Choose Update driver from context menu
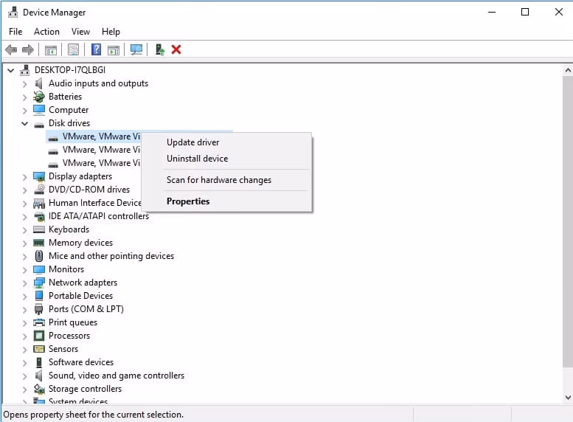 pos(192,142)
